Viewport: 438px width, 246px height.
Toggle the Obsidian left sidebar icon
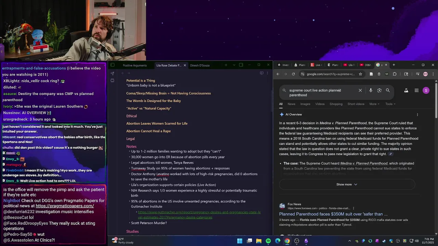click(x=112, y=65)
